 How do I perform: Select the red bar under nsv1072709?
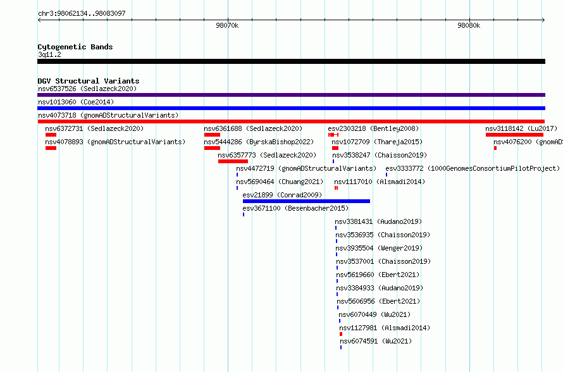coord(335,148)
